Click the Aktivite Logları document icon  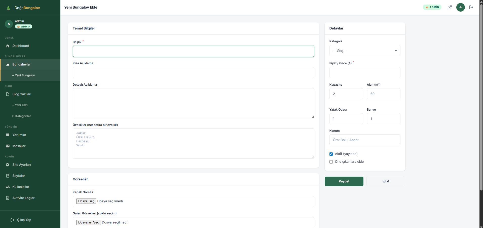click(8, 198)
